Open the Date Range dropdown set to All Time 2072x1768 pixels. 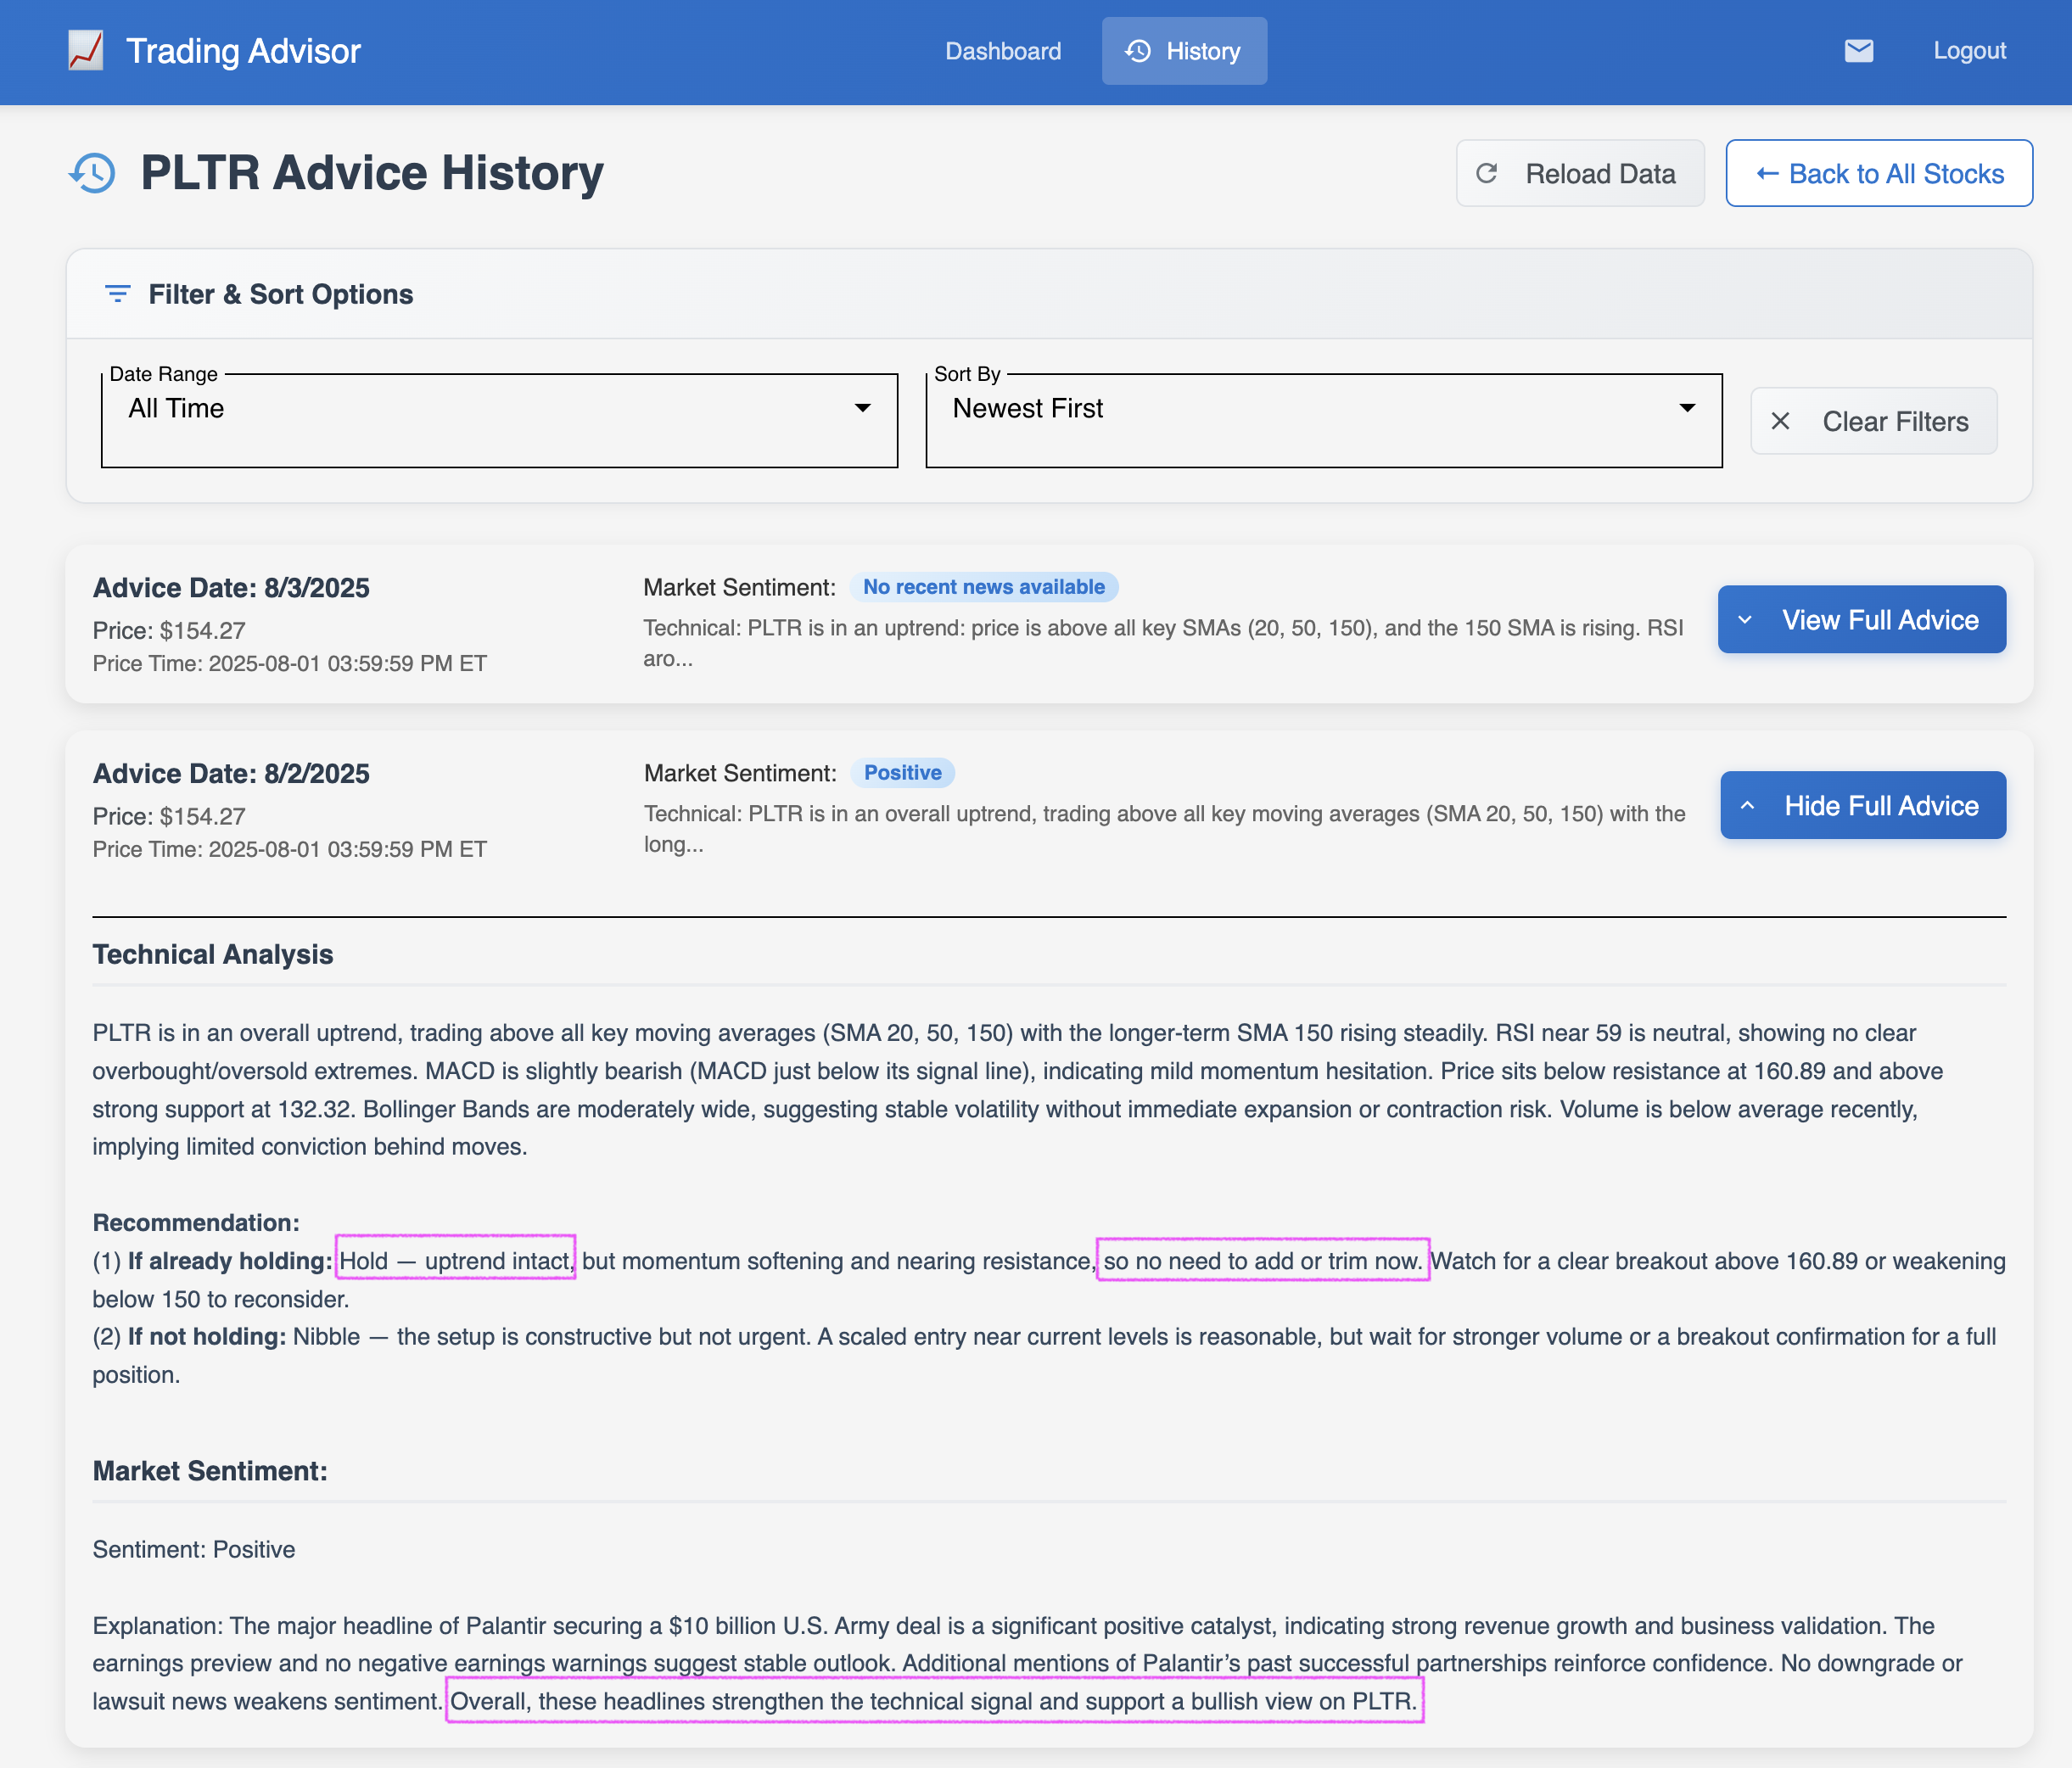[x=499, y=420]
